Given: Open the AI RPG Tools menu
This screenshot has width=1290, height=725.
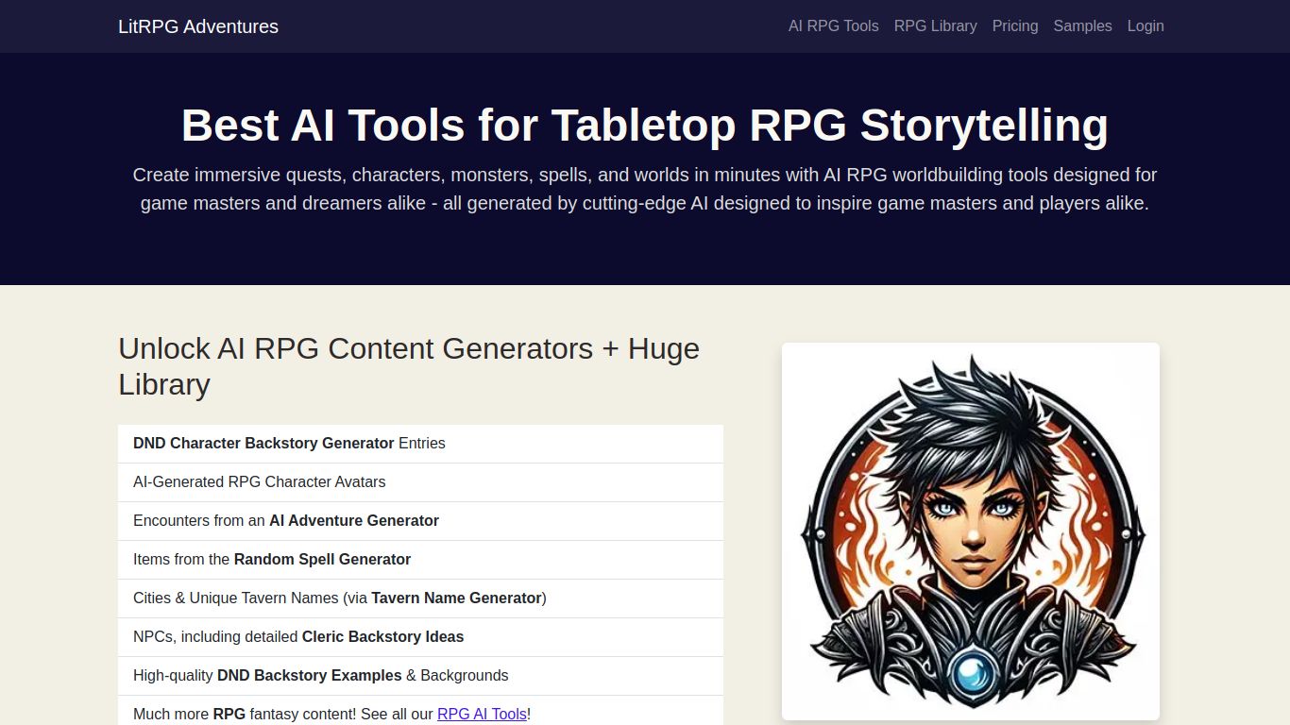Looking at the screenshot, I should click(x=833, y=26).
